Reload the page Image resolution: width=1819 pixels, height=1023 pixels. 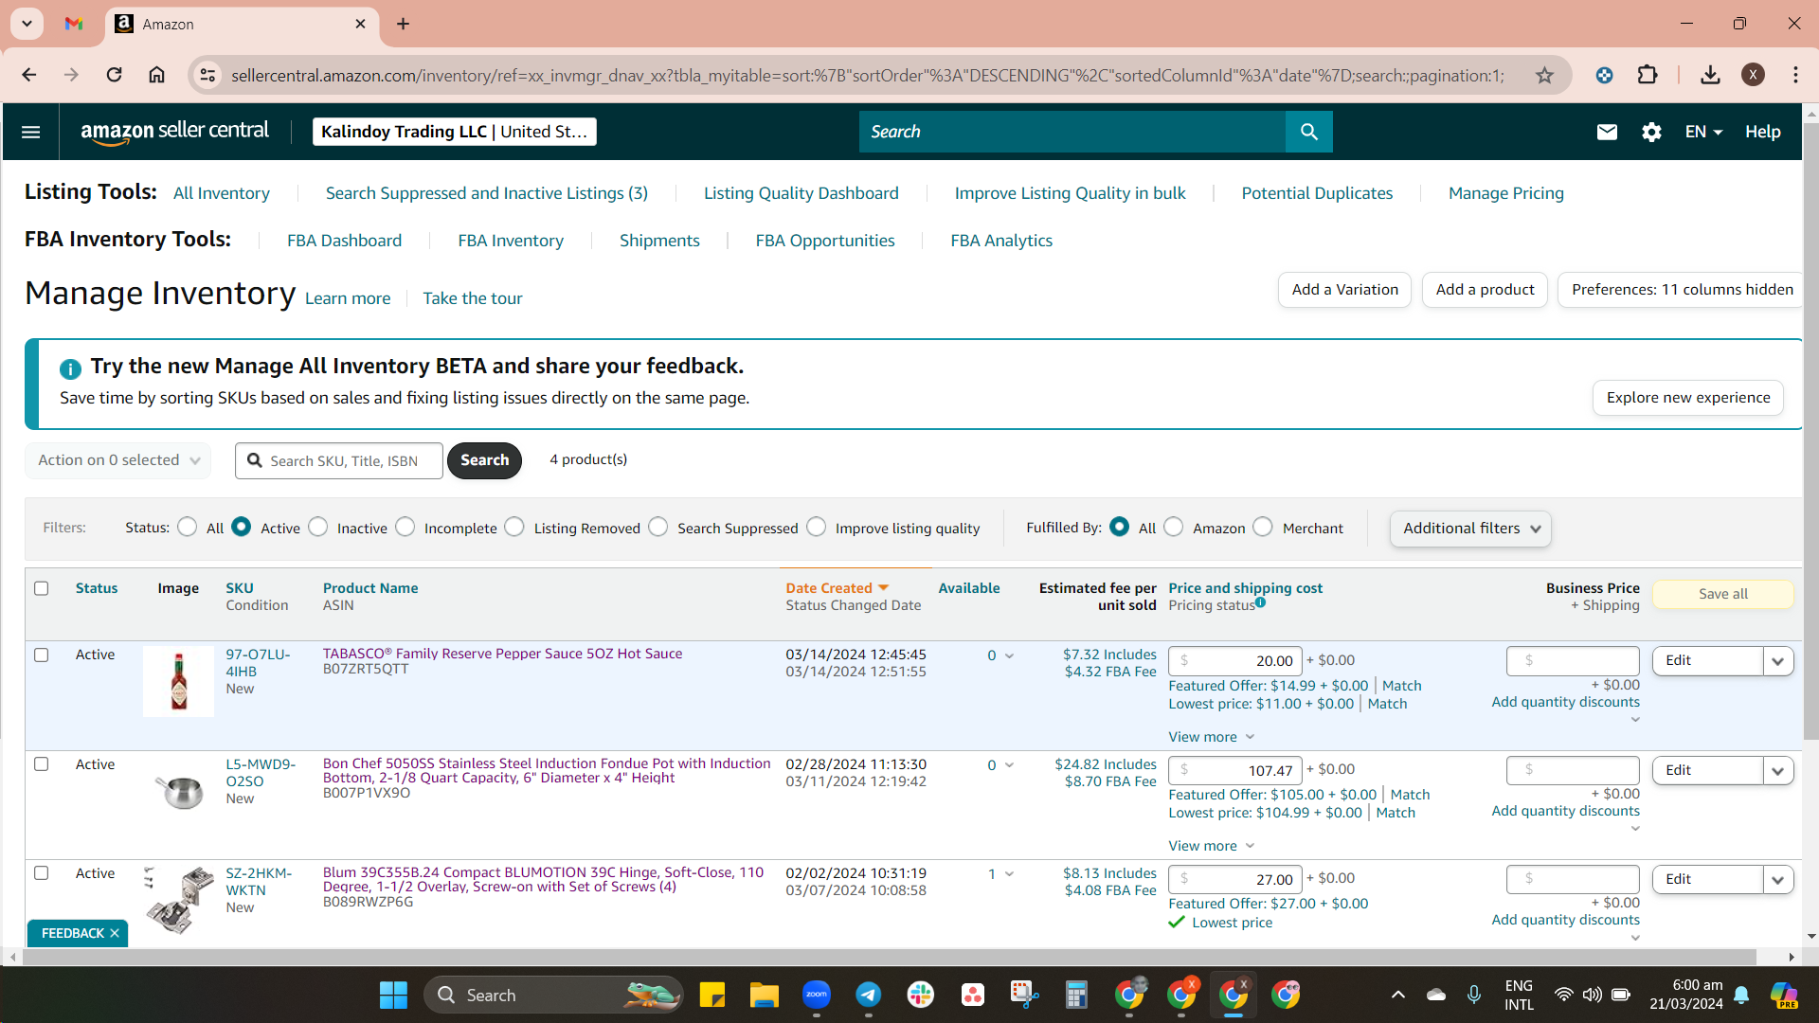(114, 75)
